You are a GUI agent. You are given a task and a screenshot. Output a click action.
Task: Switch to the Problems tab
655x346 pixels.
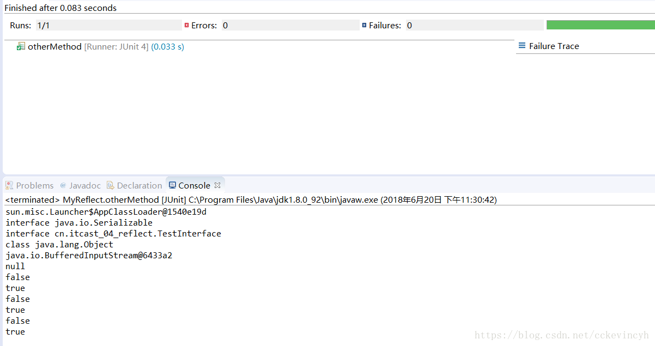point(35,185)
